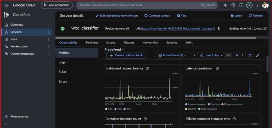Show help for Container instance count
Viewport: 272px width, 128px height.
(x=145, y=119)
